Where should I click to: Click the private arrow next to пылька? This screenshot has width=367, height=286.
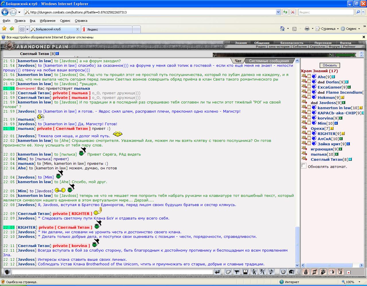pos(304,154)
